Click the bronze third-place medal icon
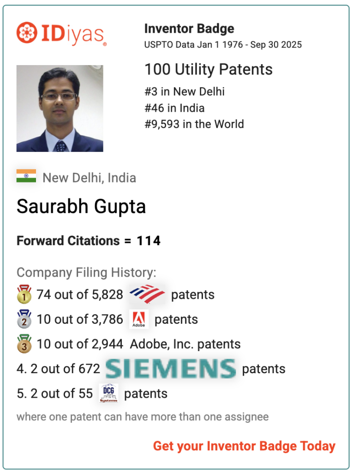The width and height of the screenshot is (353, 473). pos(24,345)
